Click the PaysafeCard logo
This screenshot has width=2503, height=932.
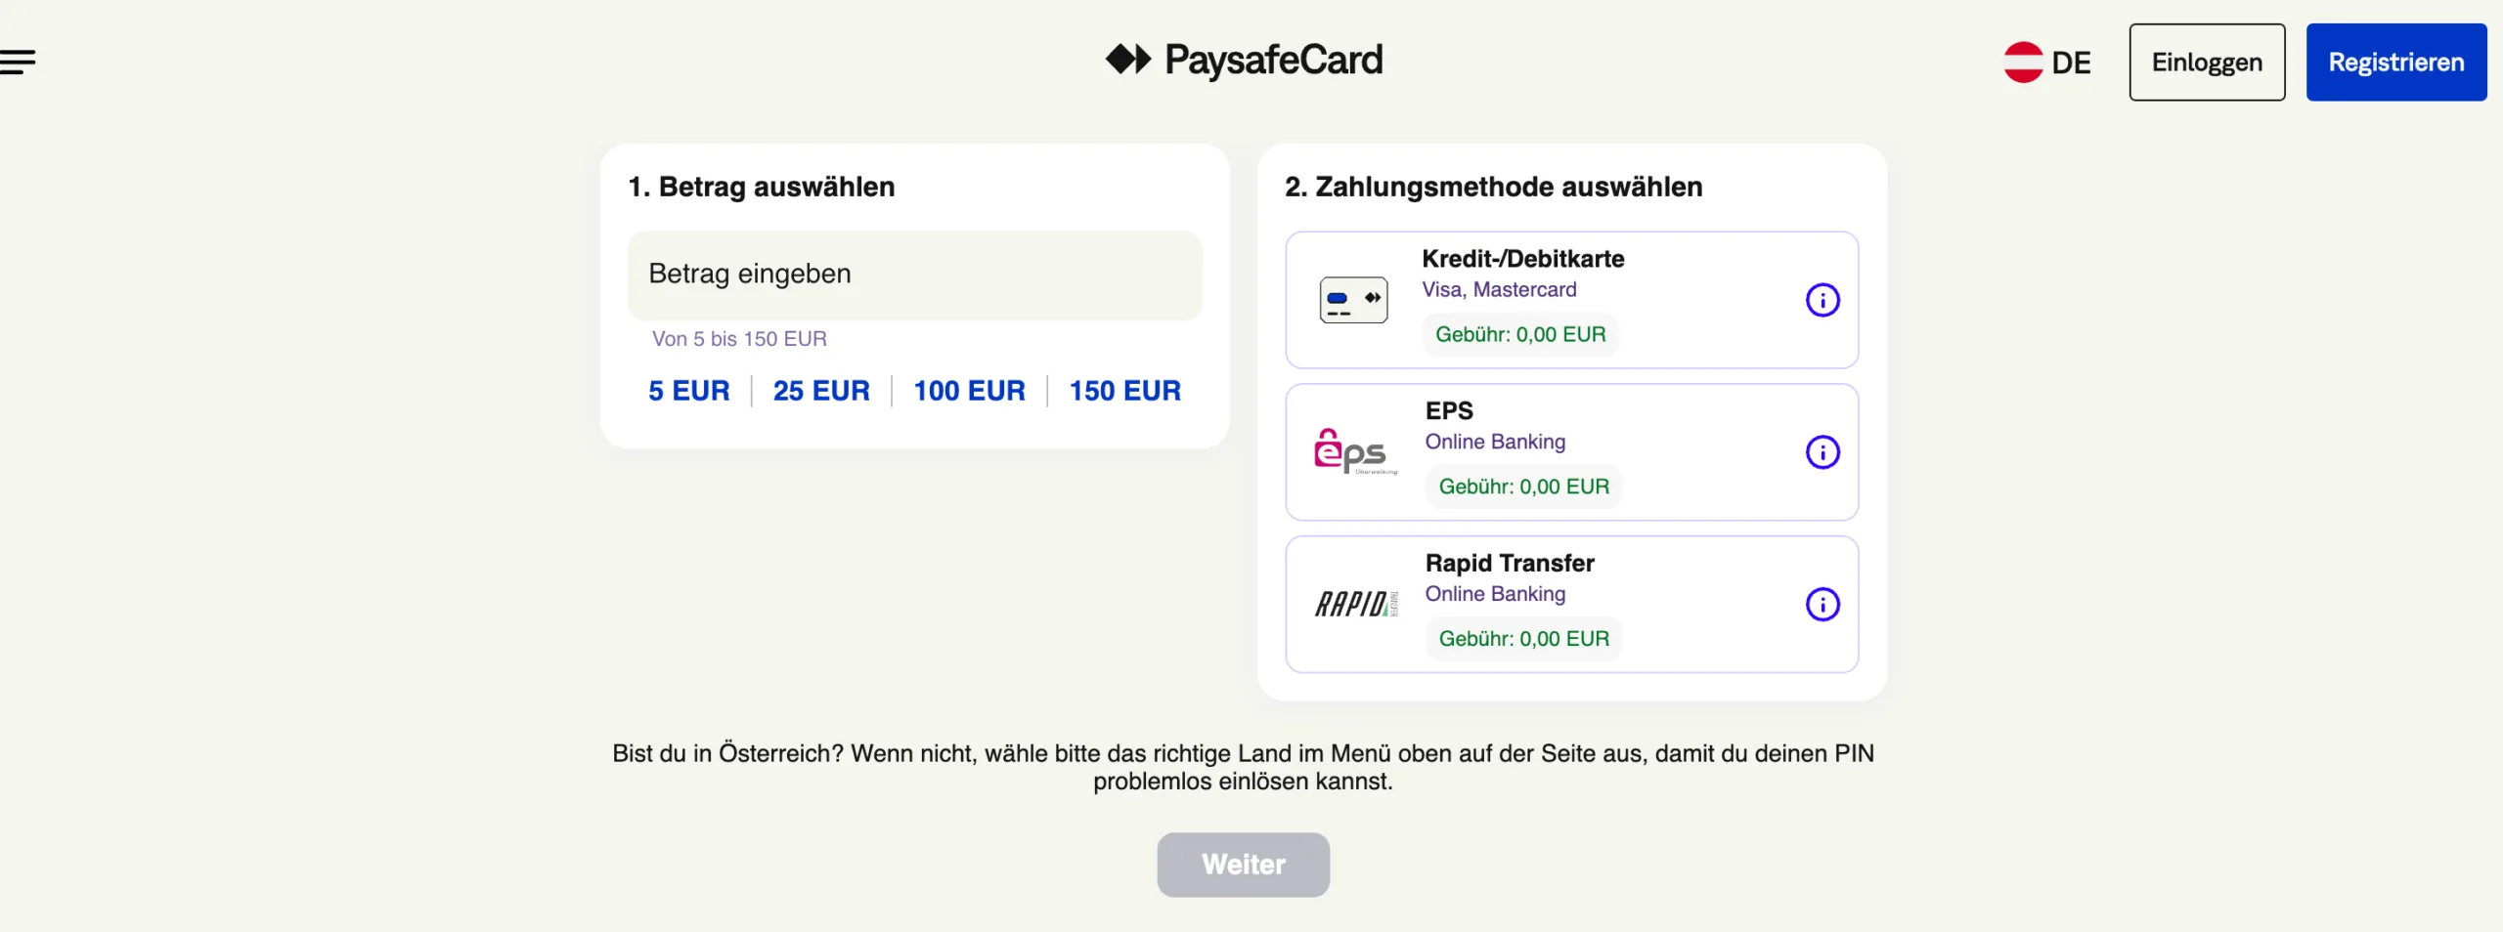[x=1244, y=59]
